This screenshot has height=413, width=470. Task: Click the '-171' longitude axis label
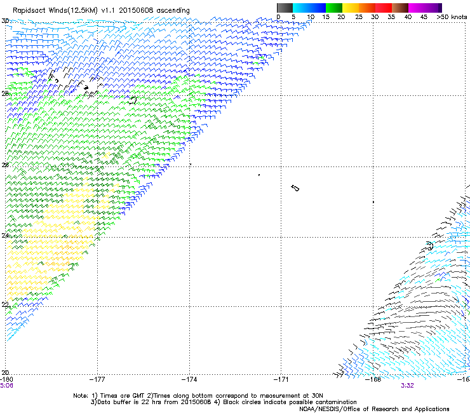[x=281, y=379]
